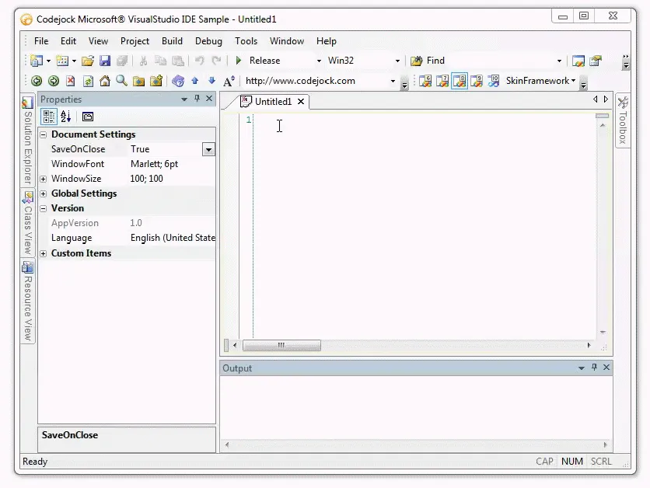Click the WindowFont value Marlett; 6pt
Viewport: 650px width, 488px height.
click(154, 164)
